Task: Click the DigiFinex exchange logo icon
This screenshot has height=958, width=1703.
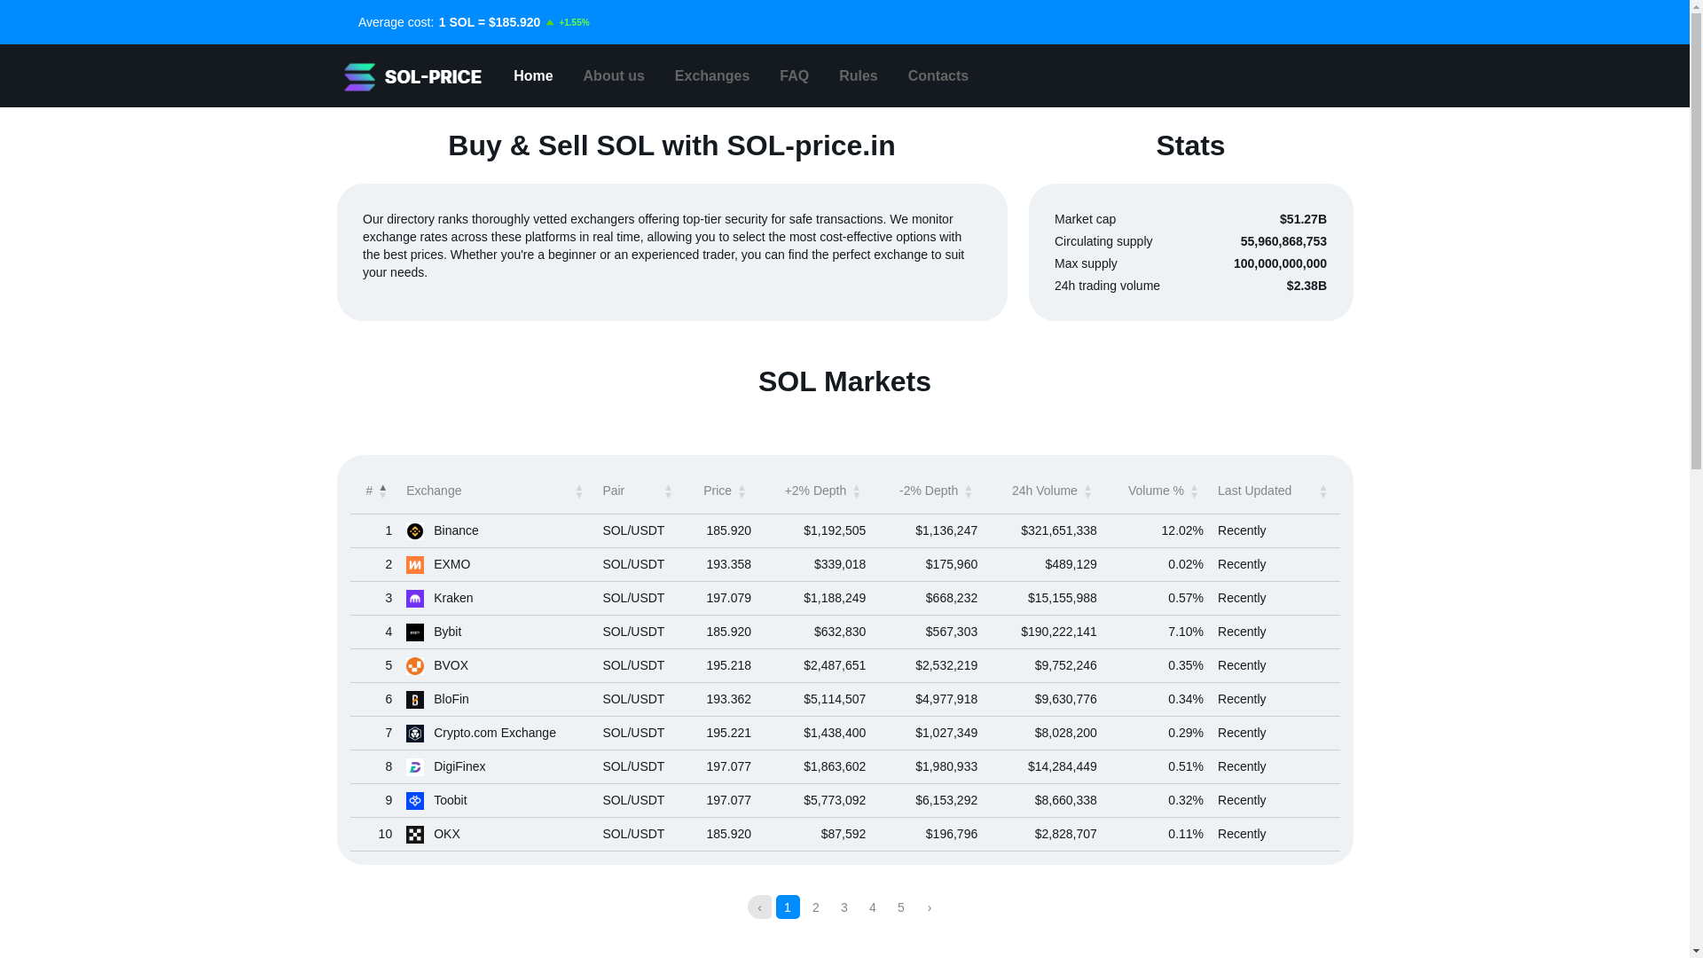Action: pyautogui.click(x=415, y=767)
